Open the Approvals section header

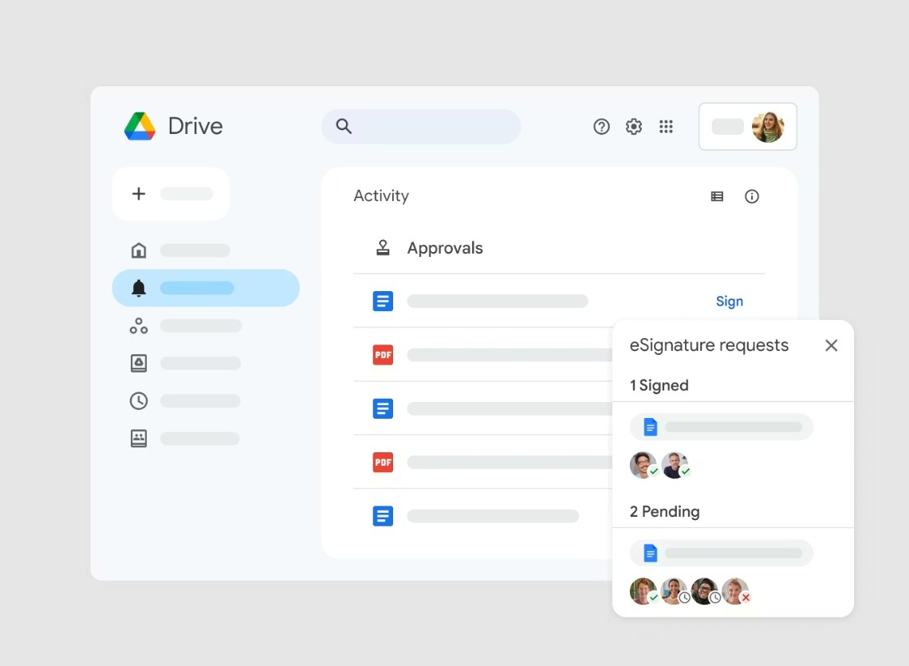[444, 248]
